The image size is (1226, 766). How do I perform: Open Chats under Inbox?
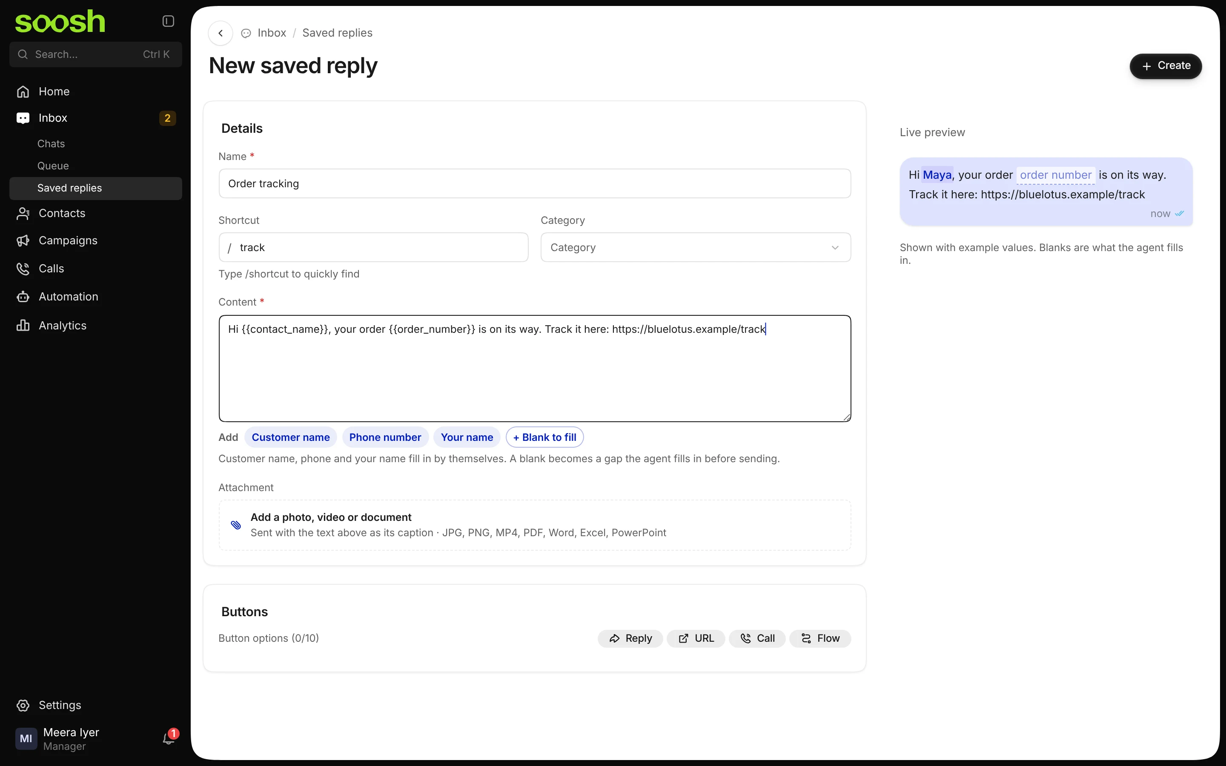(x=51, y=144)
